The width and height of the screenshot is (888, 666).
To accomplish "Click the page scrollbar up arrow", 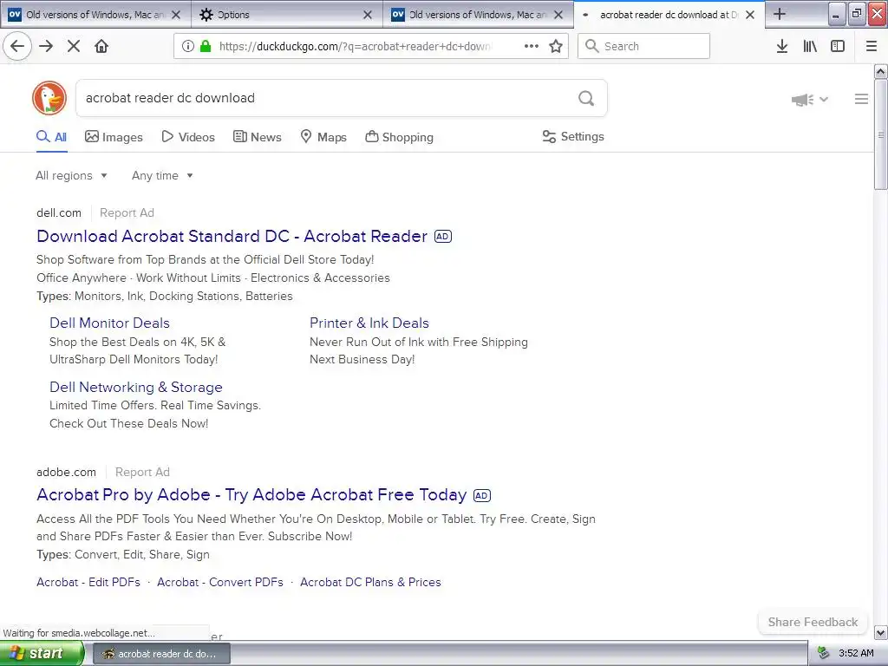I will [x=881, y=71].
